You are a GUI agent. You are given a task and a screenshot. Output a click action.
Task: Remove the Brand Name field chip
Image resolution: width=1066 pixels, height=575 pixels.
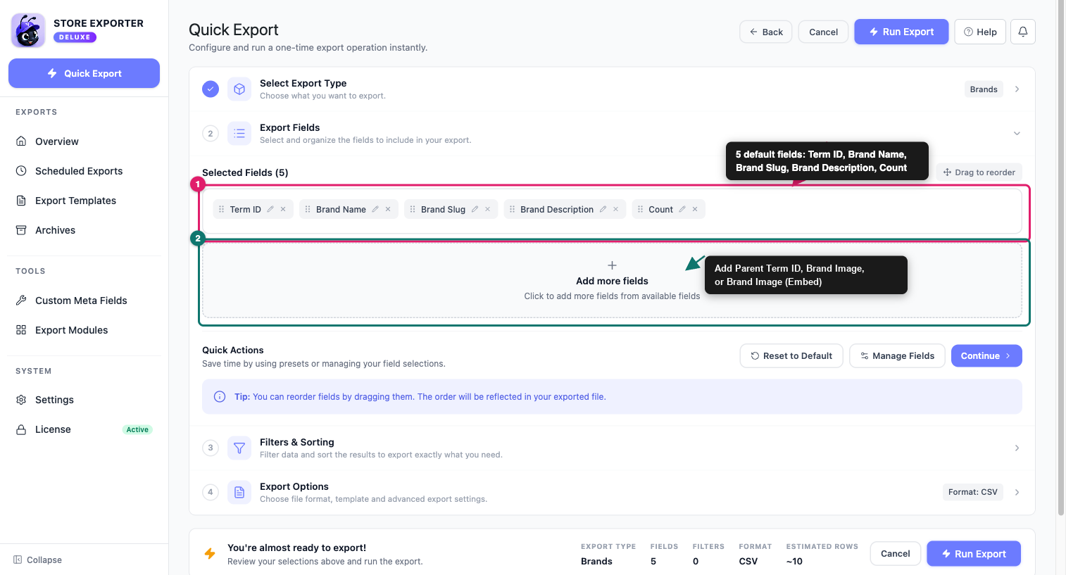(388, 209)
